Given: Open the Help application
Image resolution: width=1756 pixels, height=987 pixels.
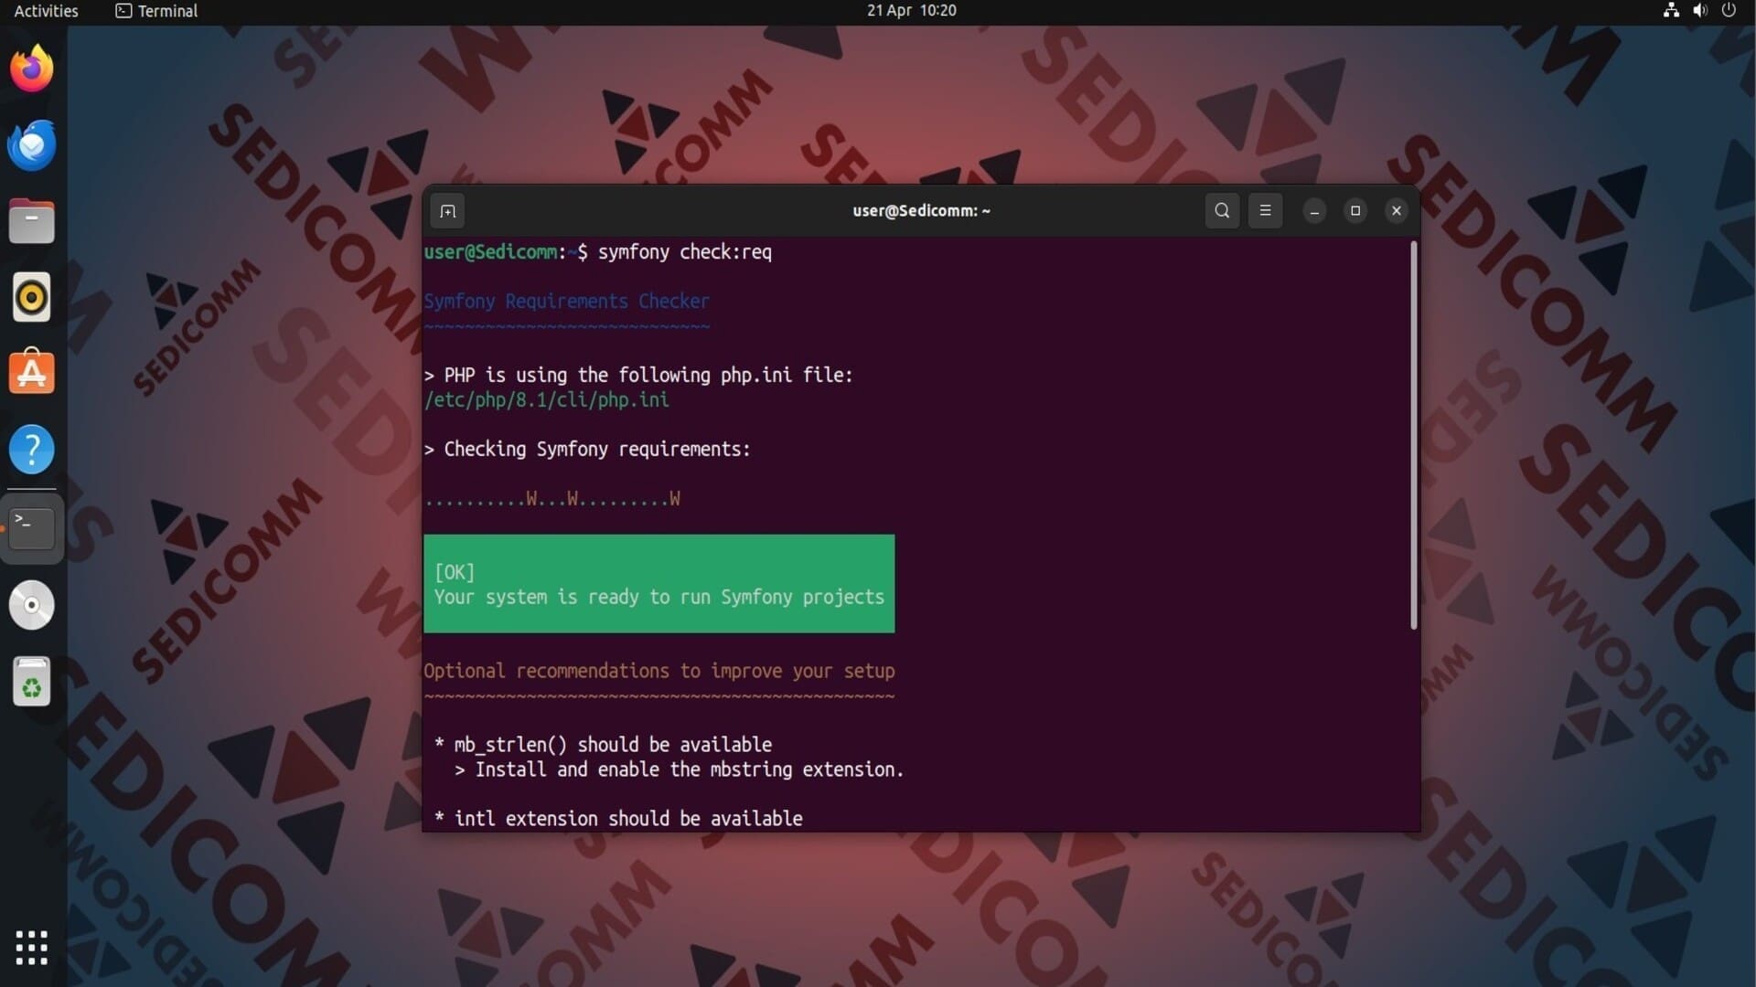Looking at the screenshot, I should [x=32, y=450].
